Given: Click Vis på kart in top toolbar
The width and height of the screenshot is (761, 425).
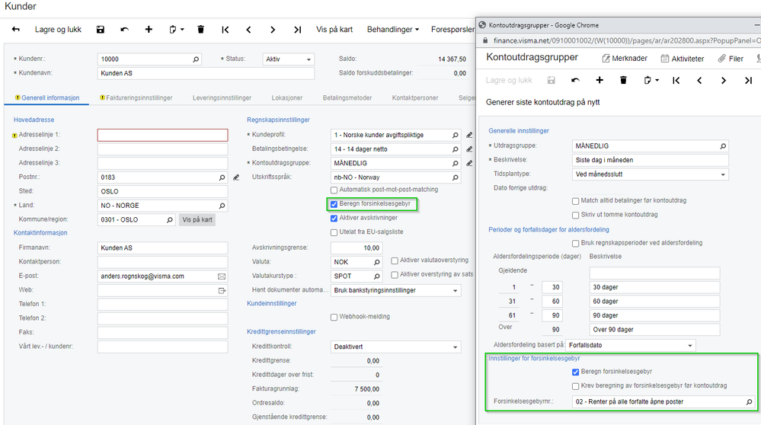Looking at the screenshot, I should pos(334,30).
